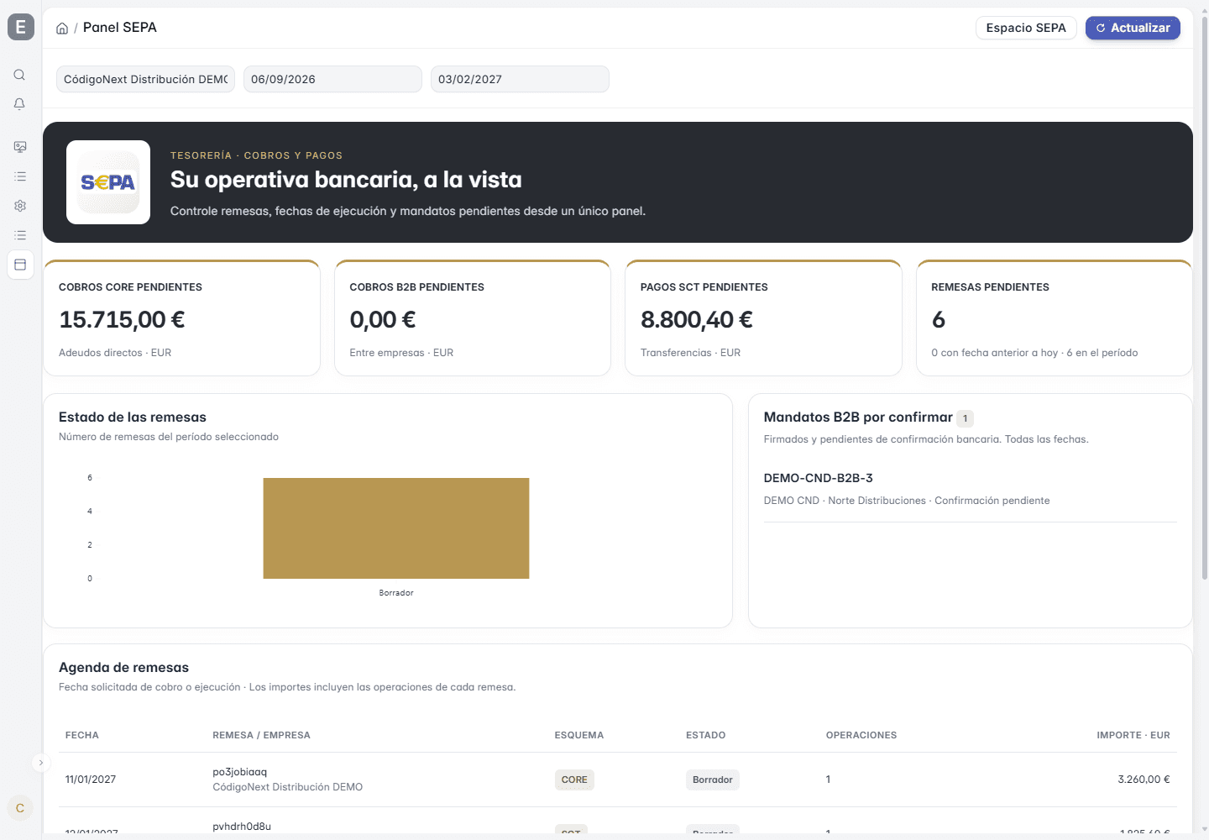Click the list icon just above the gear
The height and width of the screenshot is (840, 1209).
(x=20, y=176)
